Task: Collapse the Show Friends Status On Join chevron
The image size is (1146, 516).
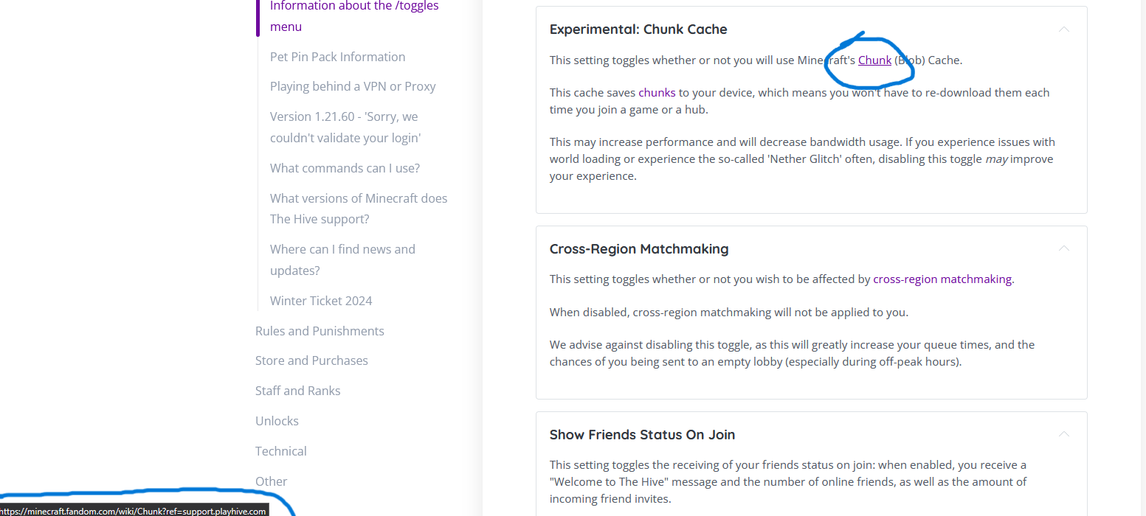Action: coord(1063,434)
